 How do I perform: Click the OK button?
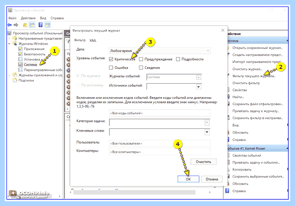click(x=188, y=179)
